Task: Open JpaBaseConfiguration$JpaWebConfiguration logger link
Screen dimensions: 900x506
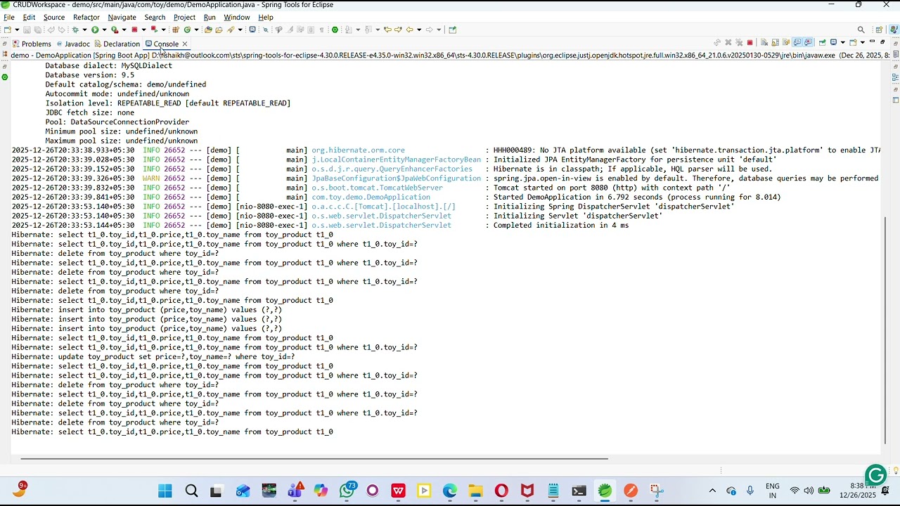Action: (x=396, y=179)
